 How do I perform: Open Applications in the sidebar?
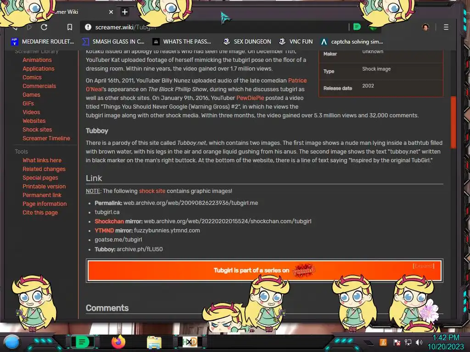pyautogui.click(x=39, y=69)
